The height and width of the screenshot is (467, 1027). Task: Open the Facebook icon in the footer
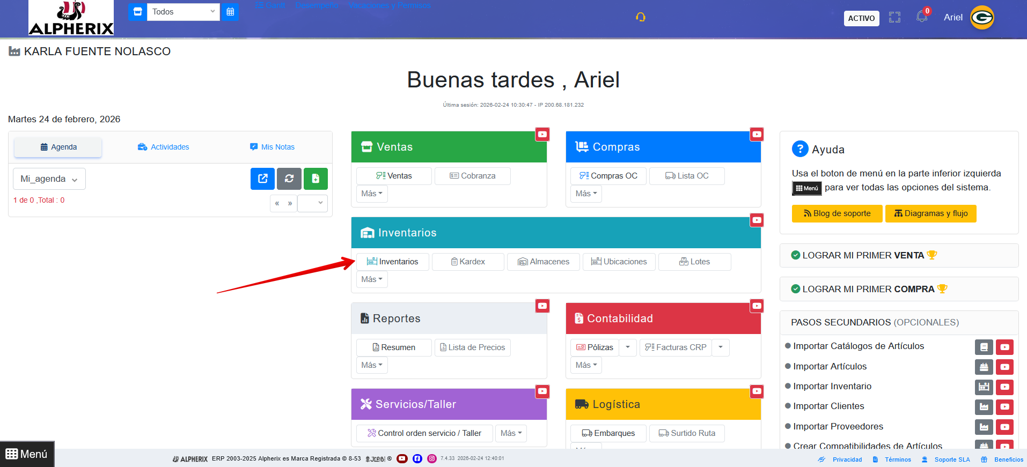point(417,458)
